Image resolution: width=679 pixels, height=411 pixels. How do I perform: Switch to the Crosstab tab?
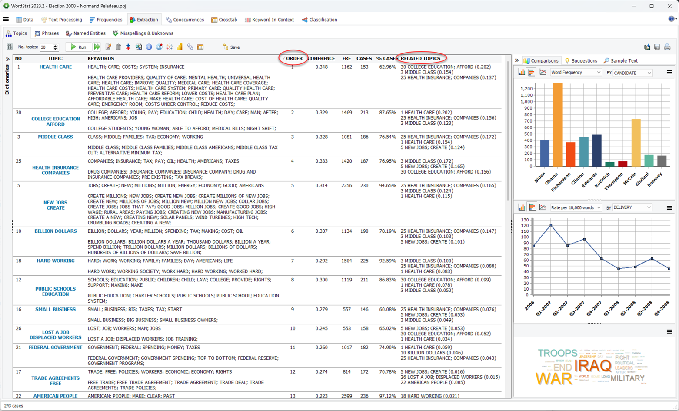click(x=224, y=20)
